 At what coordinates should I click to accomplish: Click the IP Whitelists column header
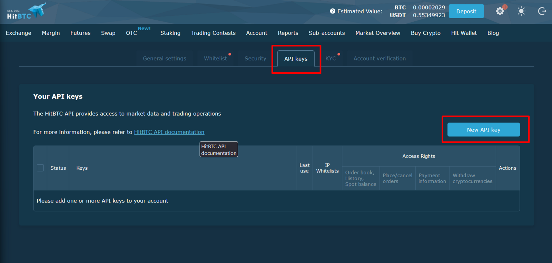click(327, 168)
